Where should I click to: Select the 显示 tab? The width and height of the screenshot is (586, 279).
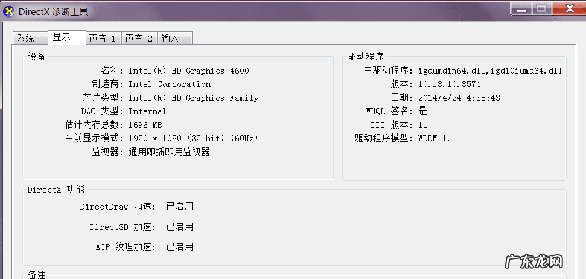click(67, 37)
